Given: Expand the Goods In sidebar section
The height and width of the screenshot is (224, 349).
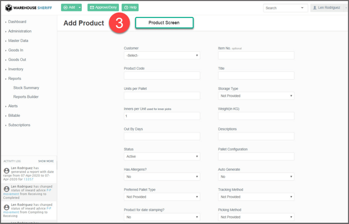Looking at the screenshot, I should (x=16, y=50).
